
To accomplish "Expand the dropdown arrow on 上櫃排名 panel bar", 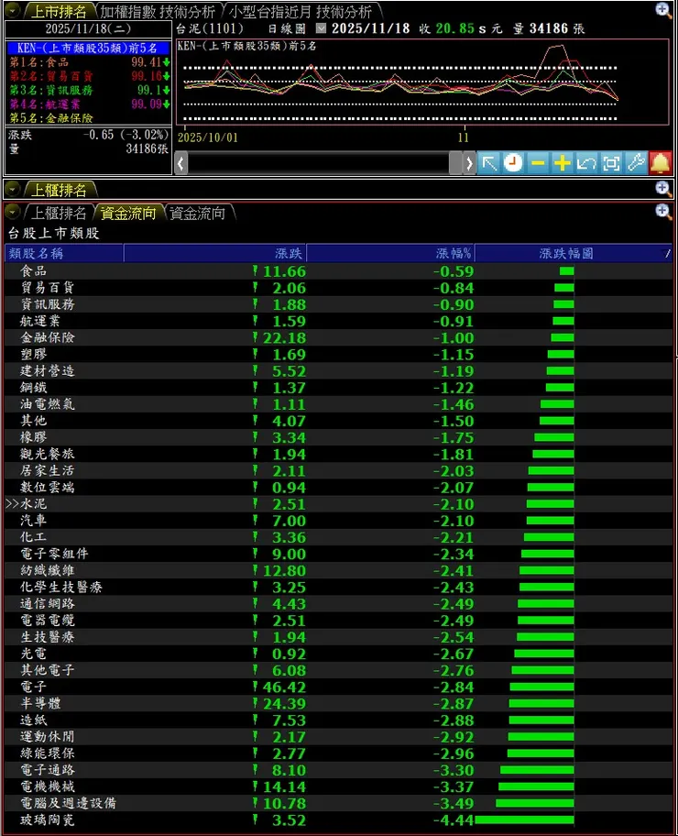I will tap(12, 189).
